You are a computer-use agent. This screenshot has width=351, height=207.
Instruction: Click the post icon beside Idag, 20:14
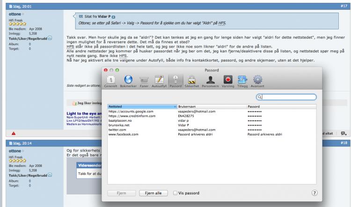point(10,144)
